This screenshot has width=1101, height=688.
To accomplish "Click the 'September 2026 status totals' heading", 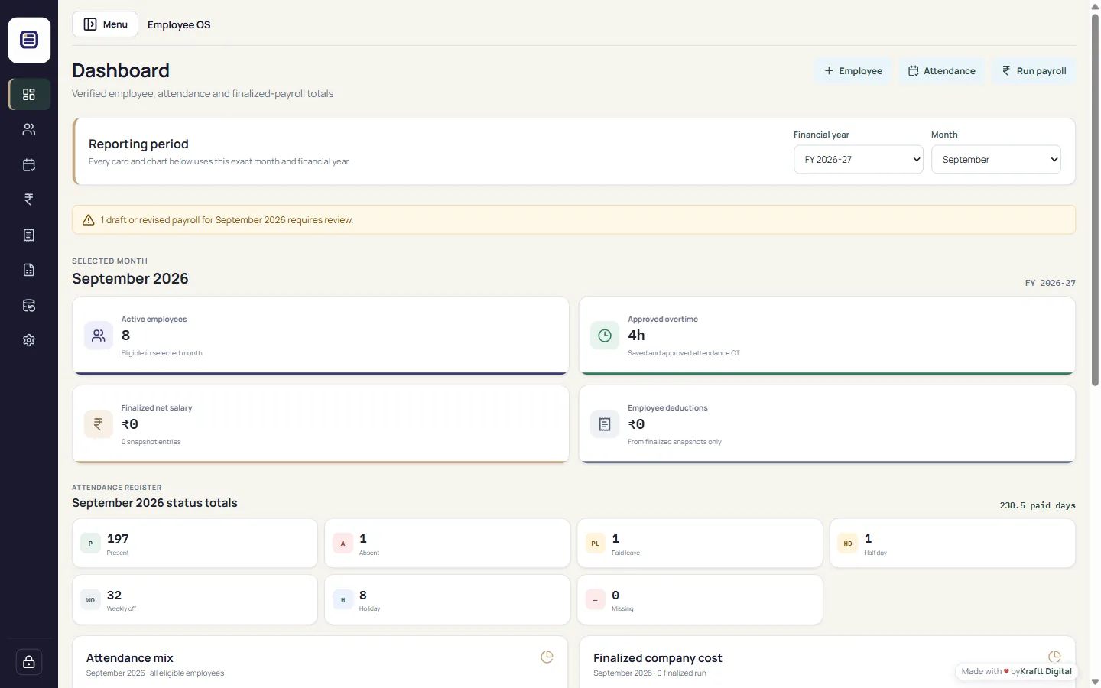I will 154,503.
